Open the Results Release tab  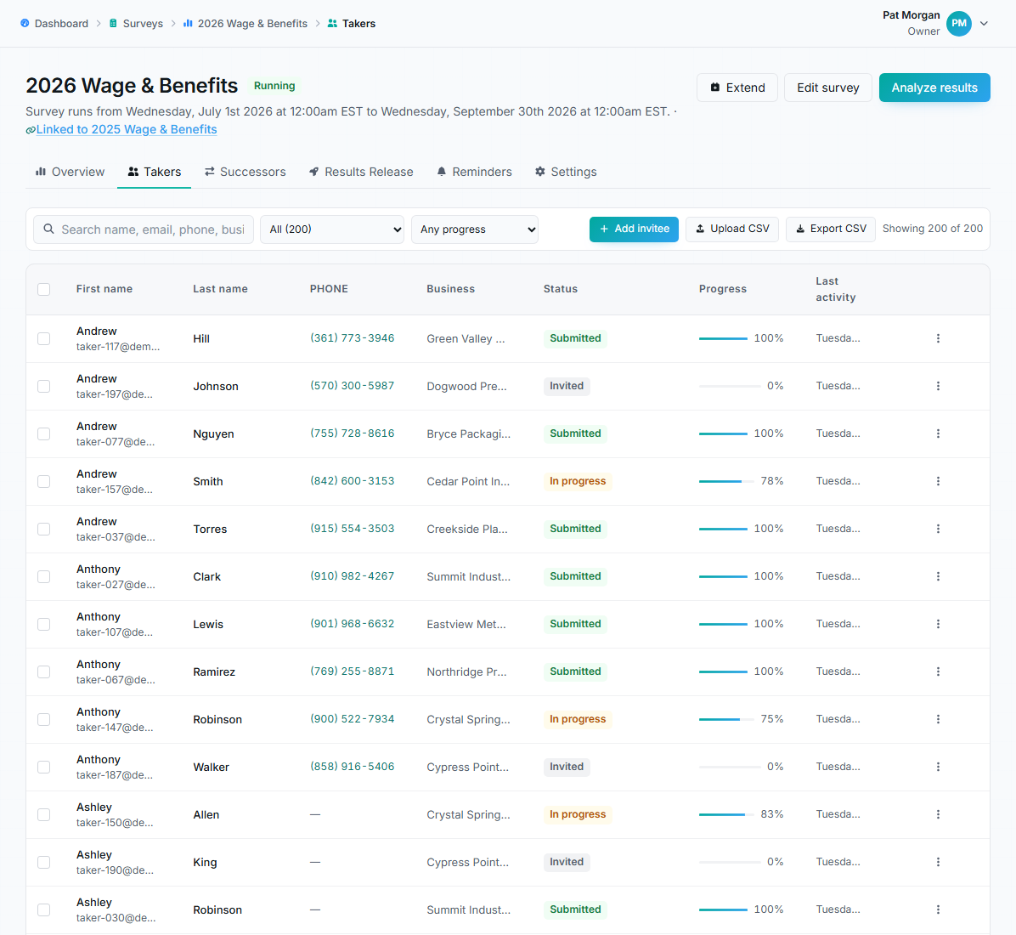(361, 172)
